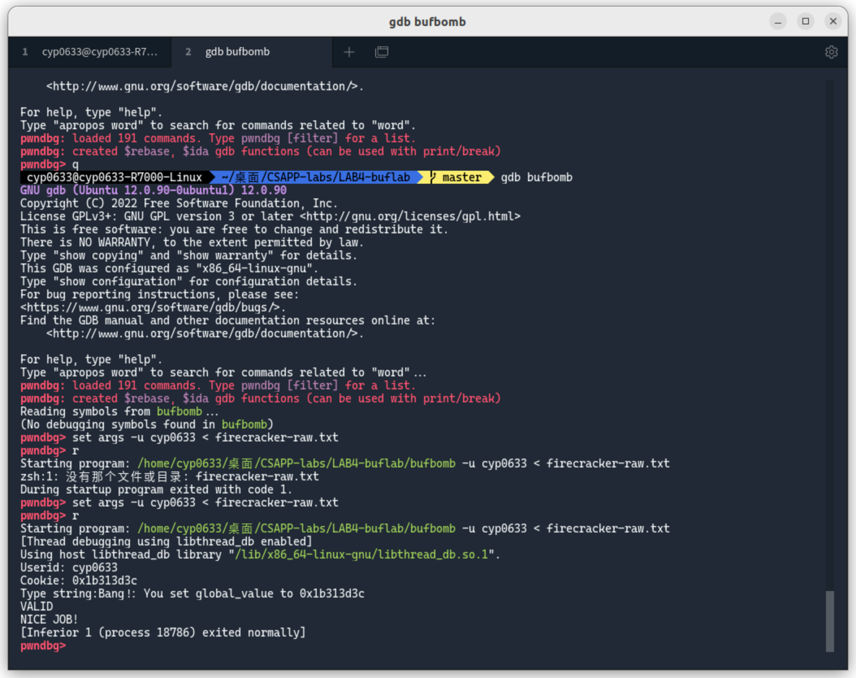Click 'Cookie: 0x1b313d3c' line
Image resolution: width=856 pixels, height=678 pixels.
[79, 580]
